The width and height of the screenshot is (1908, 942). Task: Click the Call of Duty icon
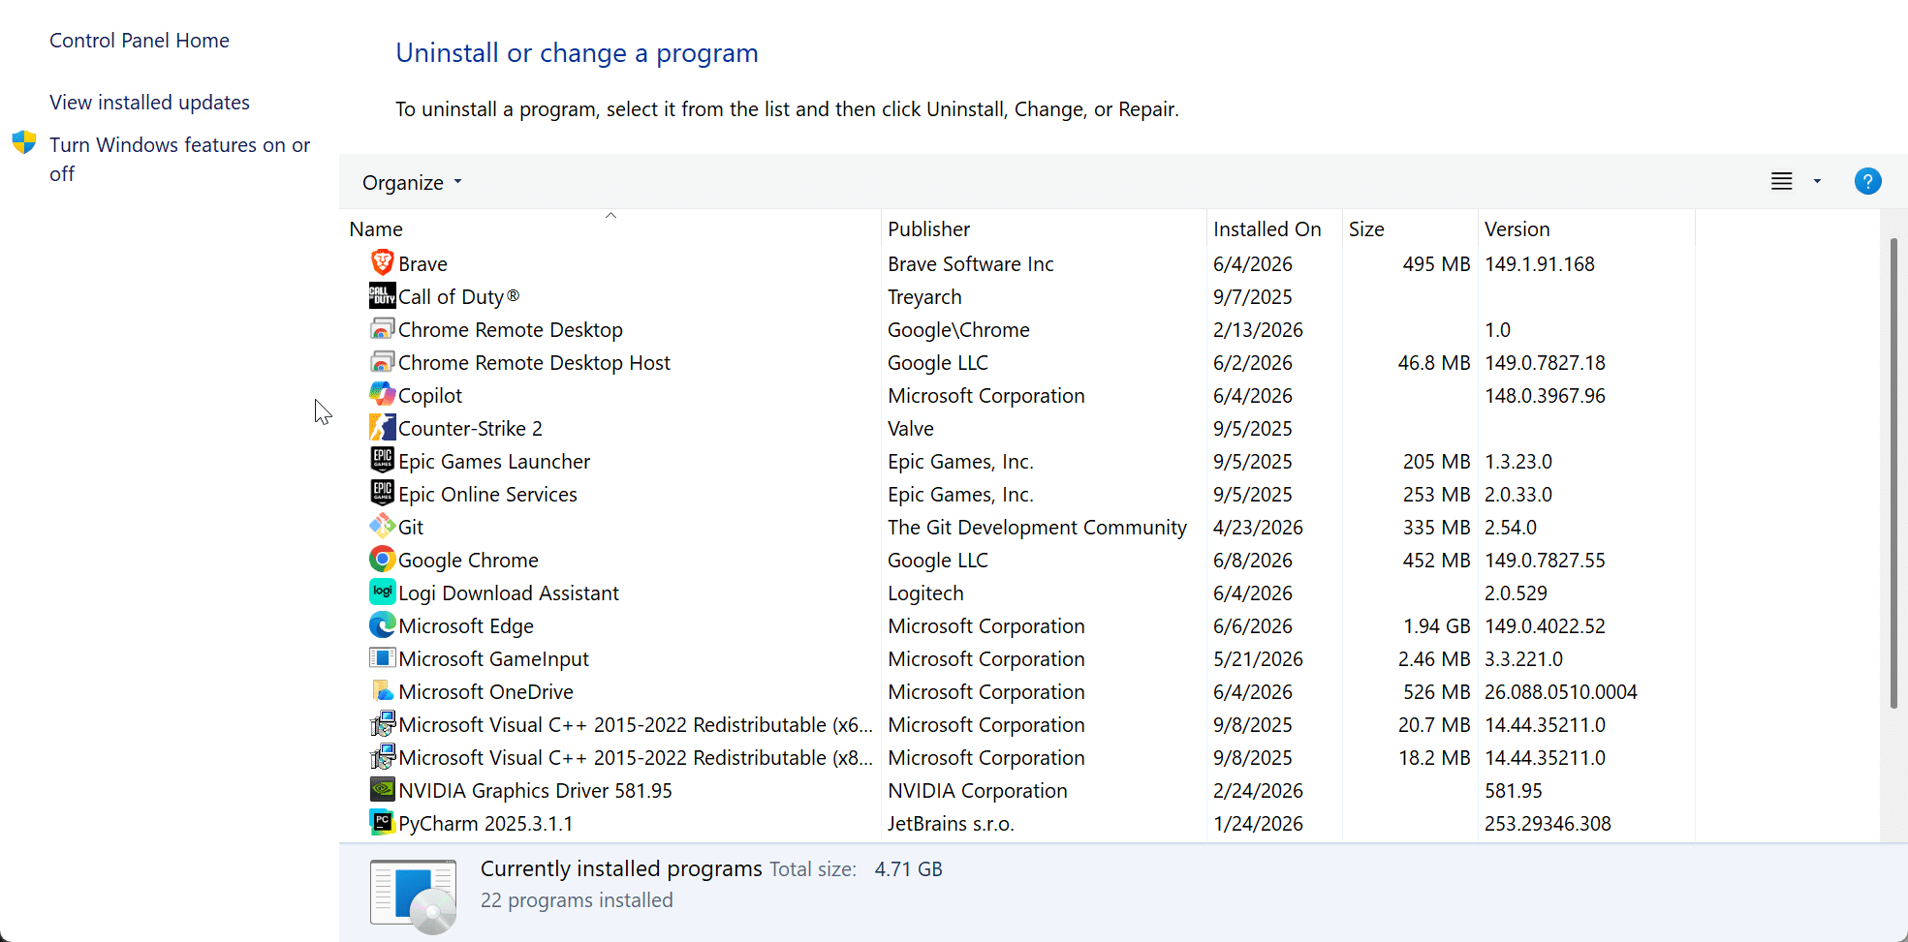[383, 295]
